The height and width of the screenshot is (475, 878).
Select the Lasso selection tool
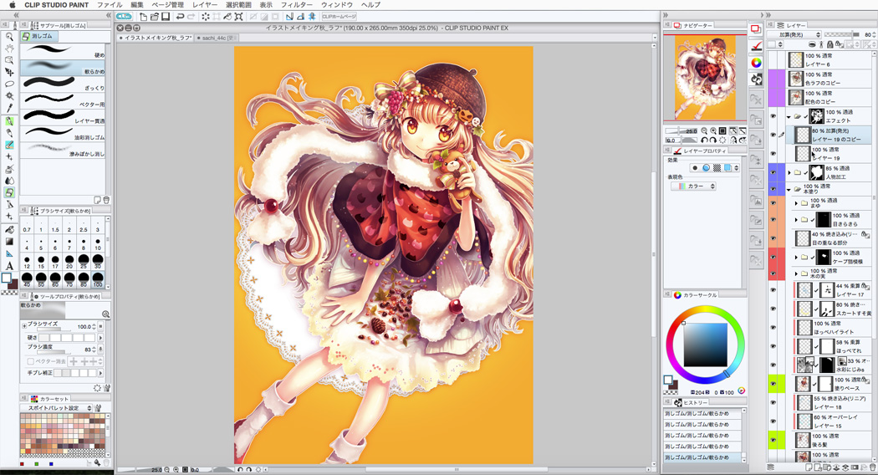9,84
